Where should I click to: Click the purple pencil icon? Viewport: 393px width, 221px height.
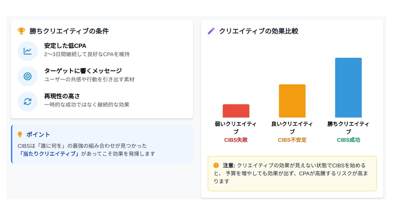point(211,31)
